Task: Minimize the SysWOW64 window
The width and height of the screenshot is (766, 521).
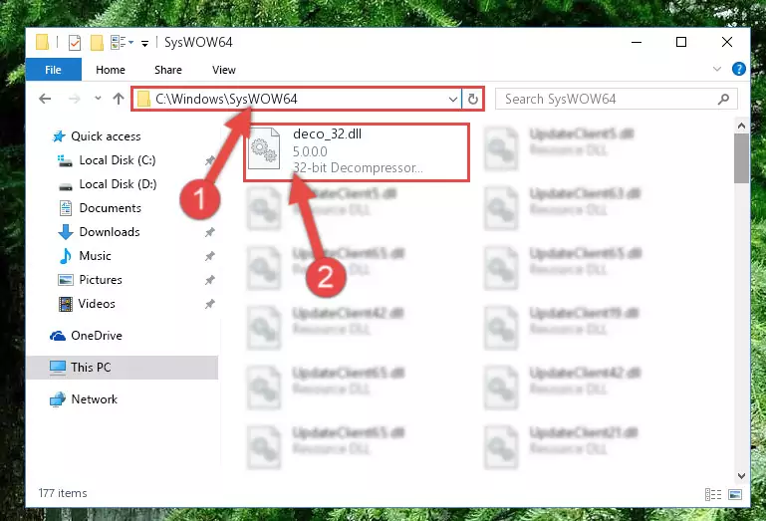Action: click(x=637, y=42)
